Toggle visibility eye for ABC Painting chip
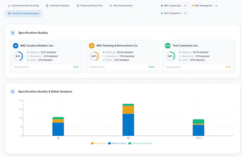The image size is (242, 157). click(216, 6)
